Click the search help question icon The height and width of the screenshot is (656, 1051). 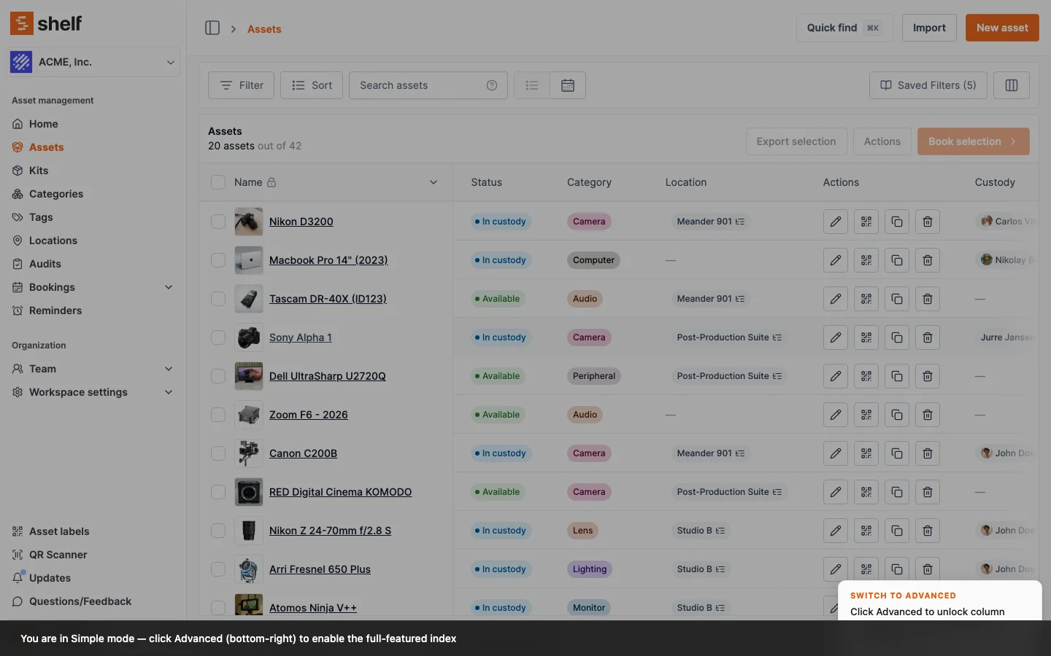click(492, 85)
